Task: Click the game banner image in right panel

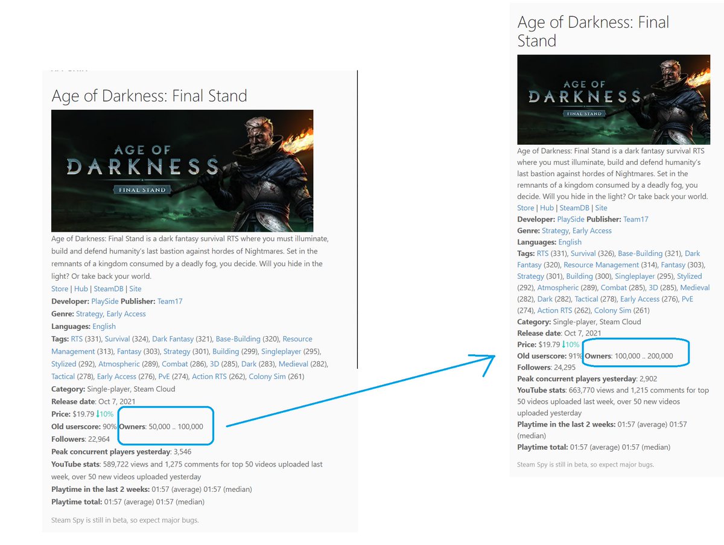Action: (614, 100)
